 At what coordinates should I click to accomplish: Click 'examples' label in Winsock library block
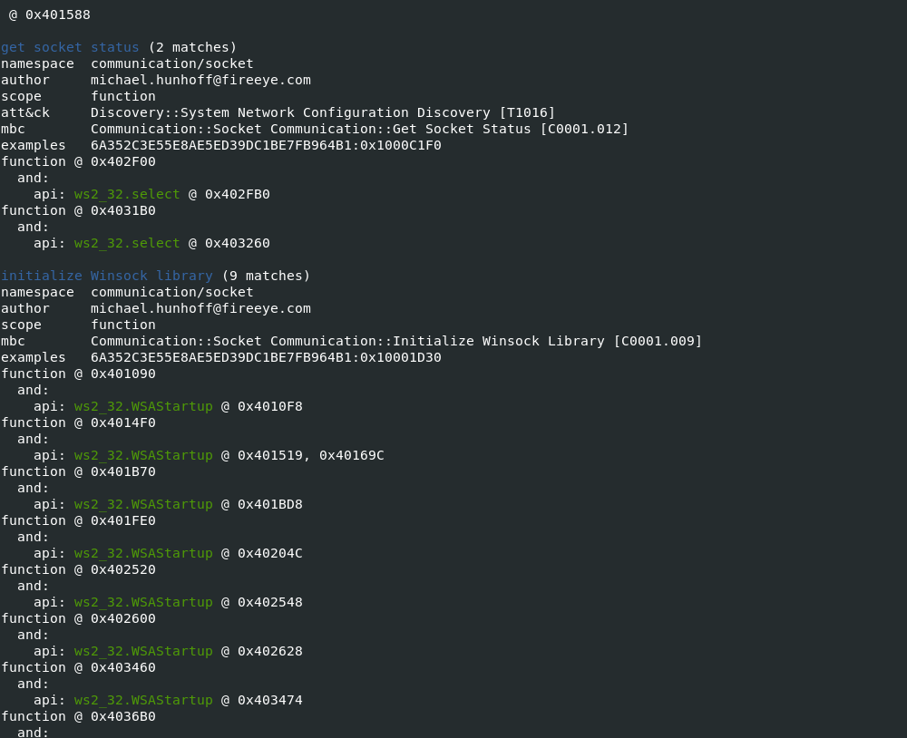pyautogui.click(x=33, y=357)
